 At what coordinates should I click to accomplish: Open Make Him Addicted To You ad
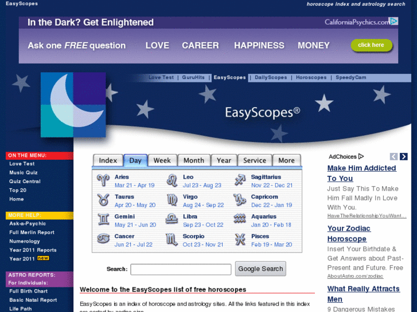362,173
